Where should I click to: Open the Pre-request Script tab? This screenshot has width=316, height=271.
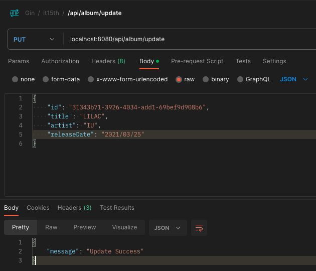point(197,61)
